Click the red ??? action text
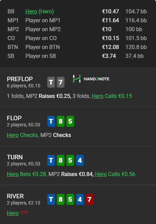Viewport: 156px width, 224px height. pyautogui.click(x=24, y=213)
